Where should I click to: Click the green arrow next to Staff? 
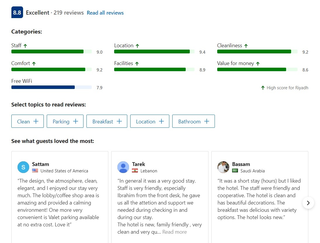[x=25, y=46]
